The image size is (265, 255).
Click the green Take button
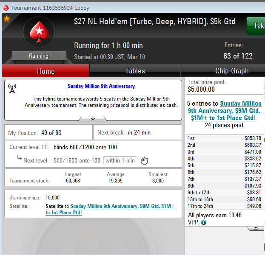coord(256,26)
